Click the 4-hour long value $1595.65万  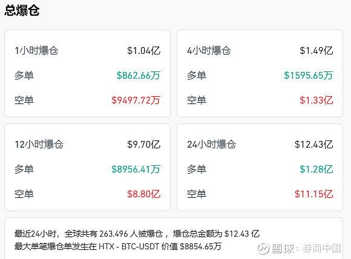309,76
